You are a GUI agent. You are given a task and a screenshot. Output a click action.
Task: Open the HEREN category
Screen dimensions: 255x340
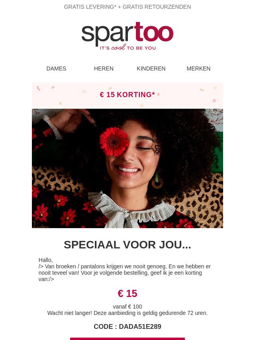coord(104,68)
